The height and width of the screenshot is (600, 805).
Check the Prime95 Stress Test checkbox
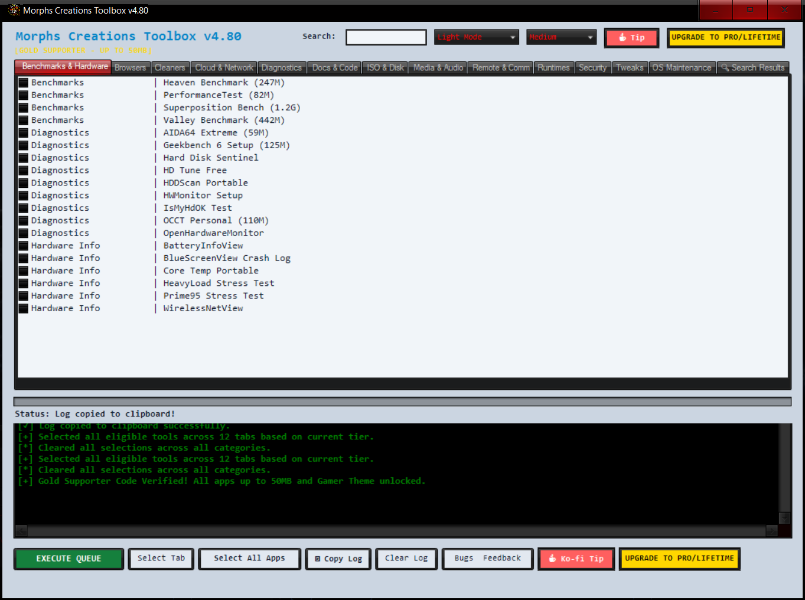(x=24, y=296)
